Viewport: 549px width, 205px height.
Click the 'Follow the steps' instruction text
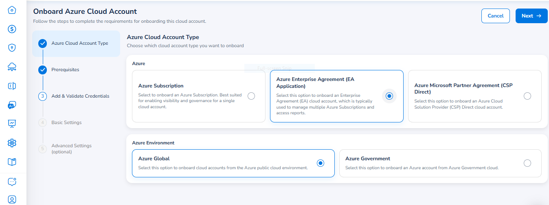(x=120, y=21)
